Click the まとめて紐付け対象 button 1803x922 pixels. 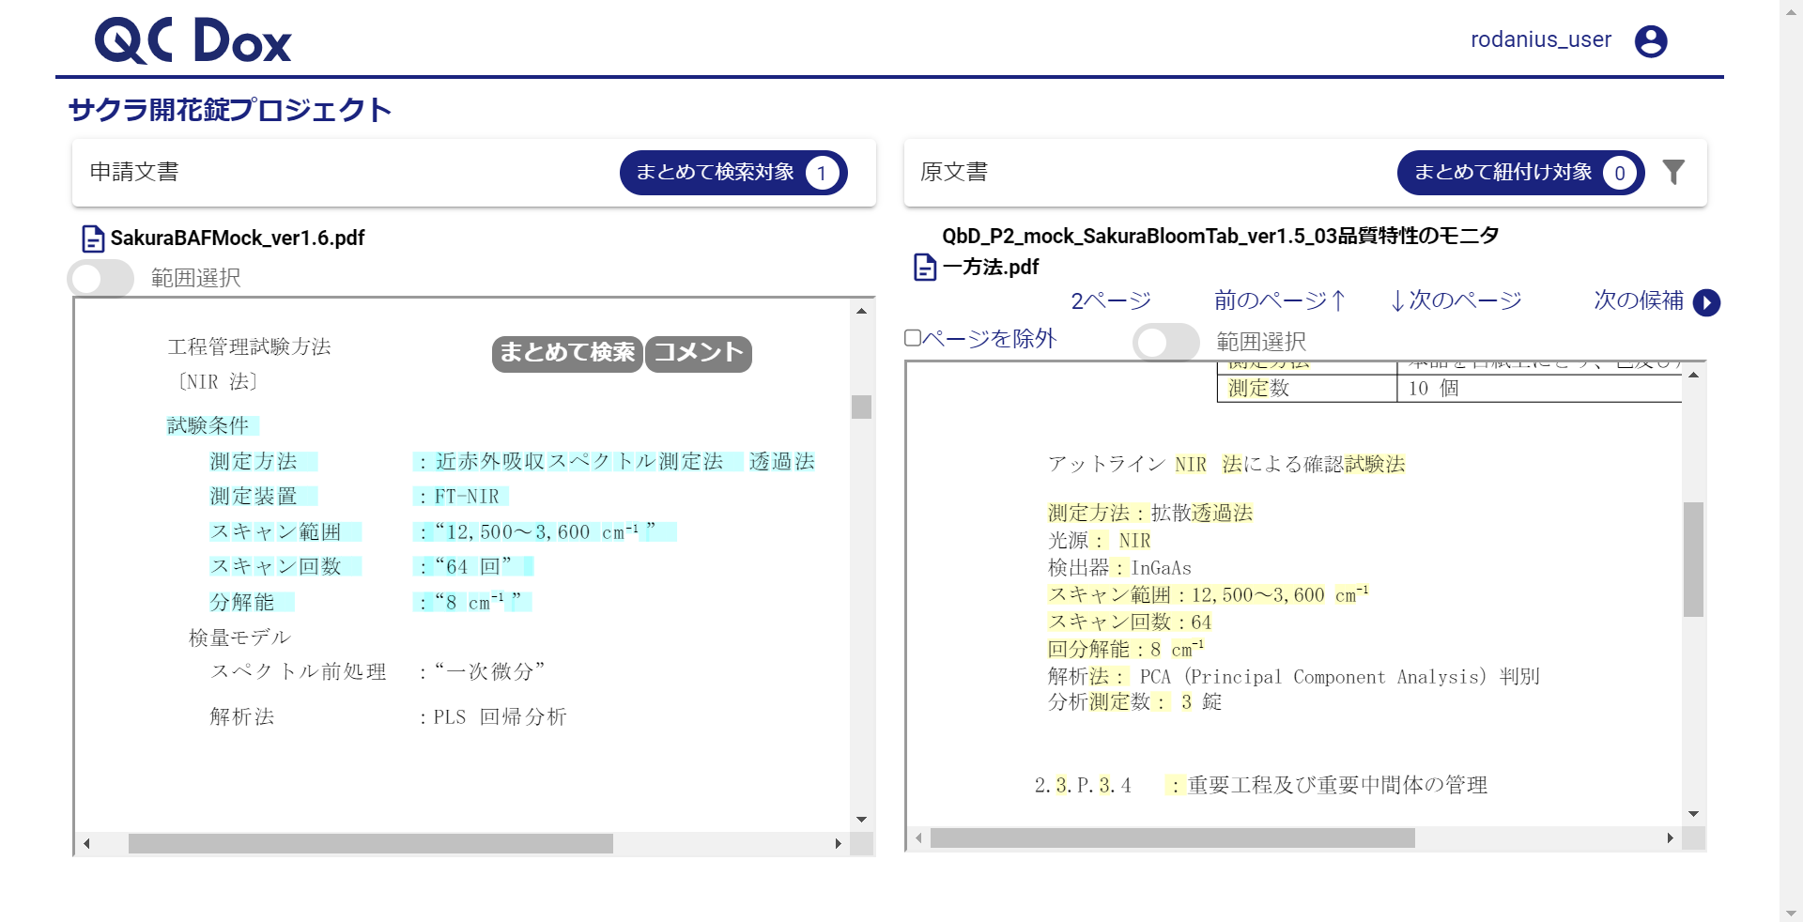(x=1520, y=173)
